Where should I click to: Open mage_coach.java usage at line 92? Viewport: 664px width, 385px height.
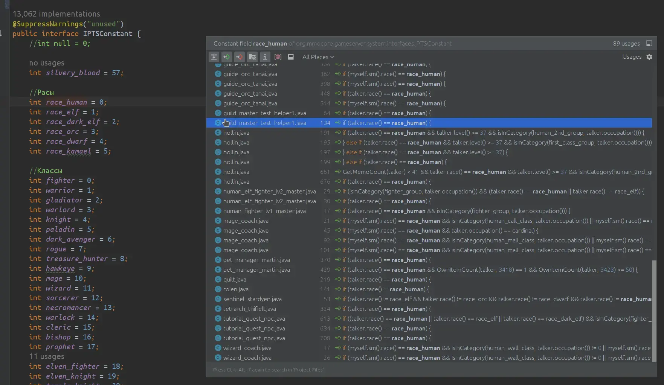pos(429,240)
